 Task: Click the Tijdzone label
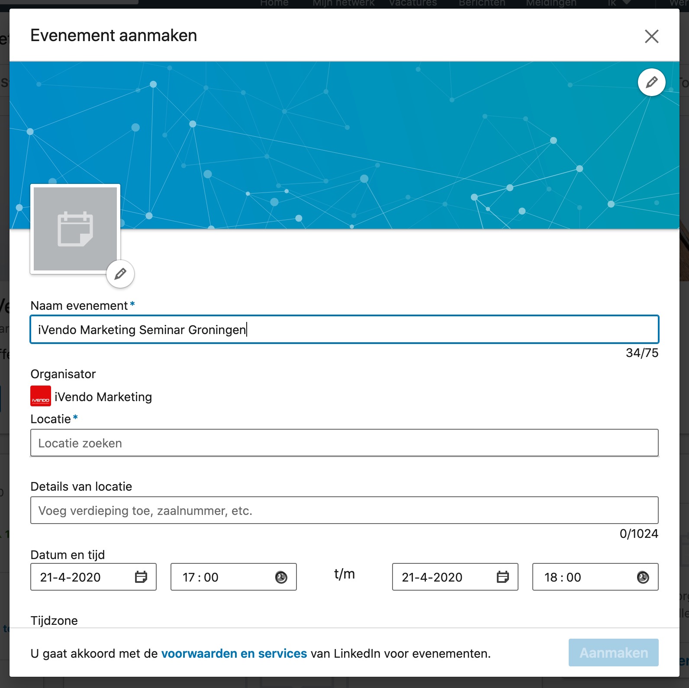tap(54, 620)
